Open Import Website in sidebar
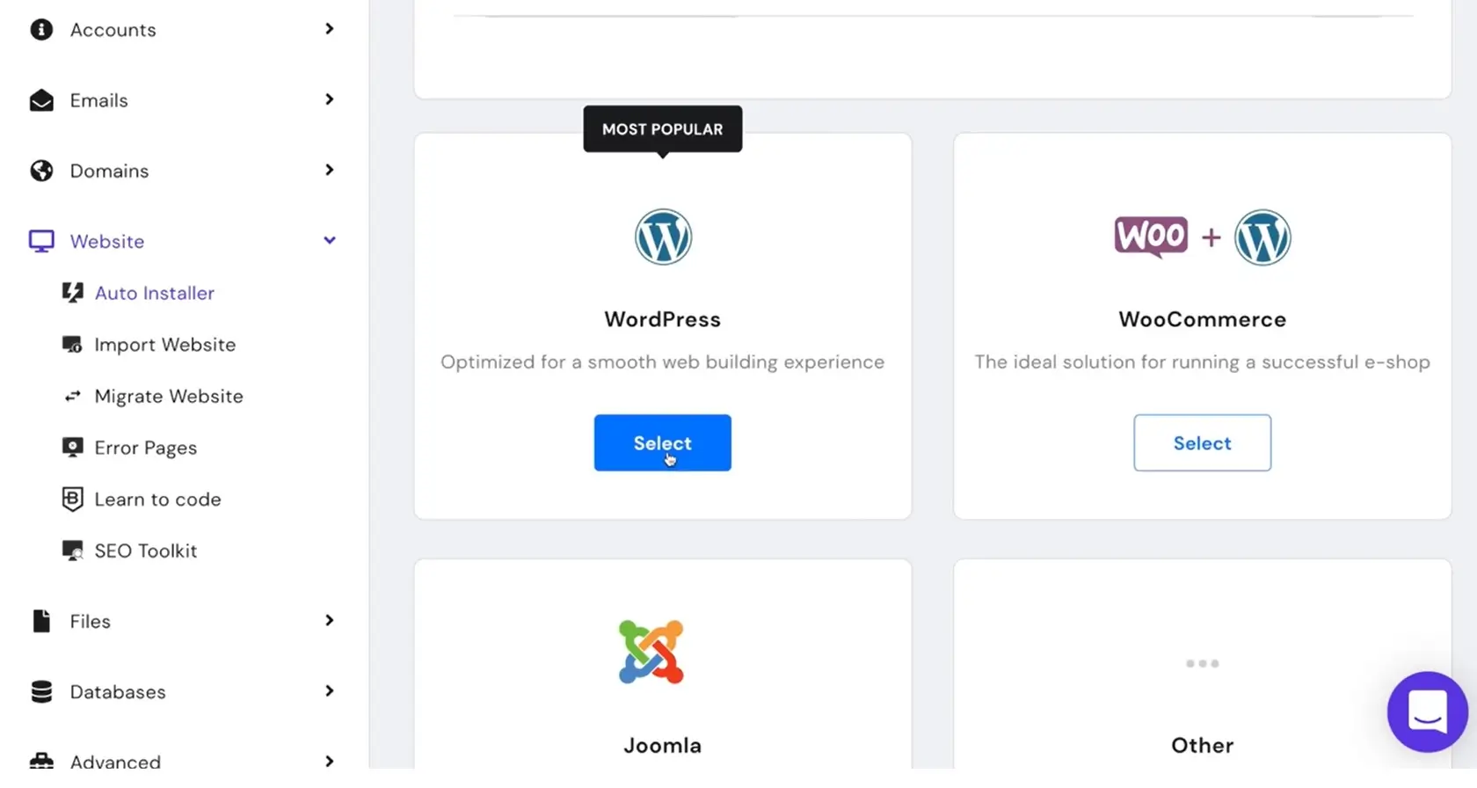Image resolution: width=1477 pixels, height=788 pixels. click(164, 345)
